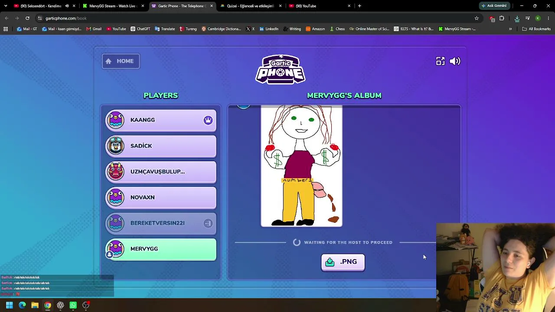Open the Chess bookmark
Viewport: 555px width, 312px height.
pyautogui.click(x=337, y=29)
